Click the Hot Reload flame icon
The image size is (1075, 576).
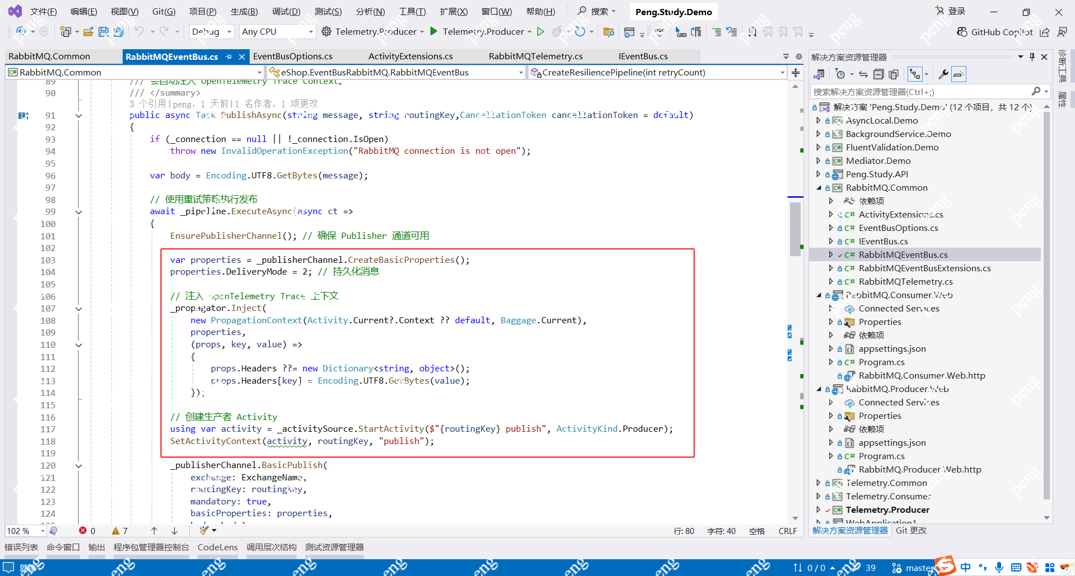pyautogui.click(x=557, y=31)
